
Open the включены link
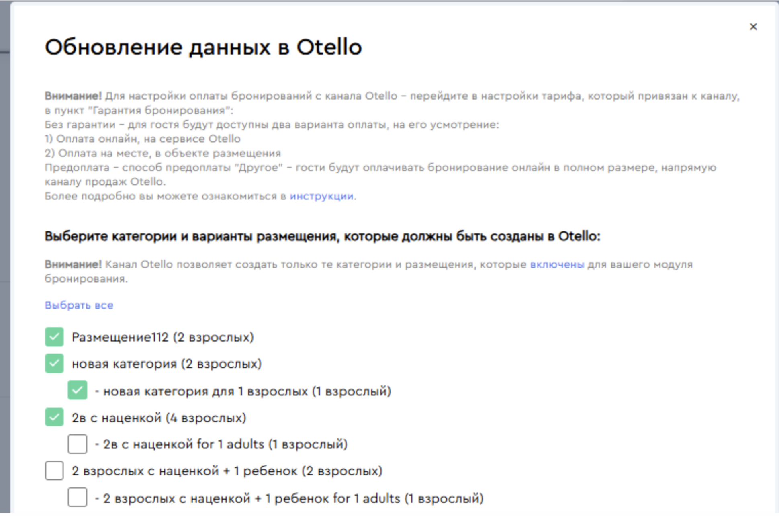557,264
